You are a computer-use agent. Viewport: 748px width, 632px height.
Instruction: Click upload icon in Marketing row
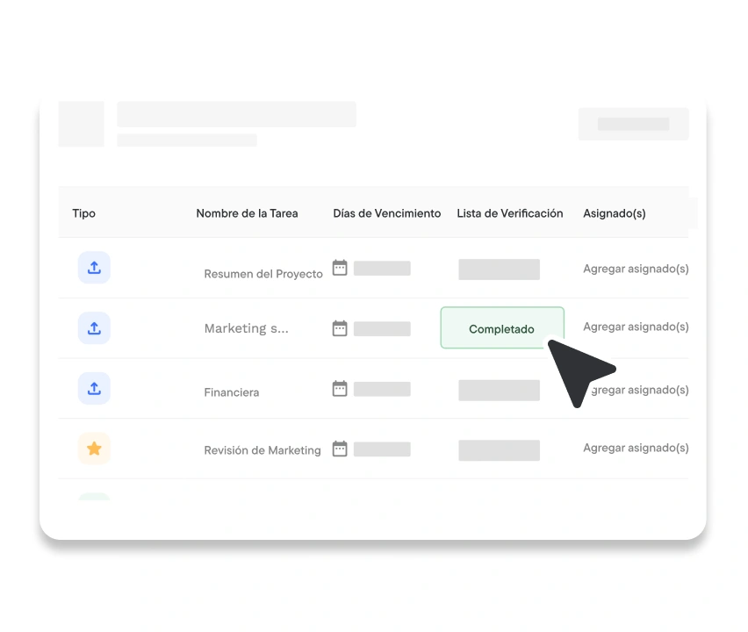pyautogui.click(x=94, y=328)
